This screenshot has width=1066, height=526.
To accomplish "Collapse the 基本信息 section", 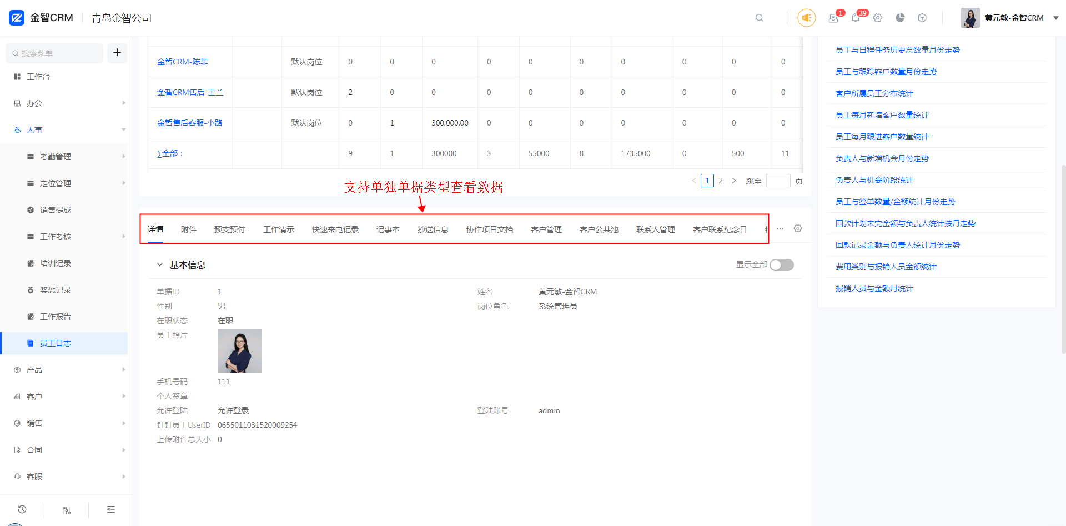I will [160, 265].
